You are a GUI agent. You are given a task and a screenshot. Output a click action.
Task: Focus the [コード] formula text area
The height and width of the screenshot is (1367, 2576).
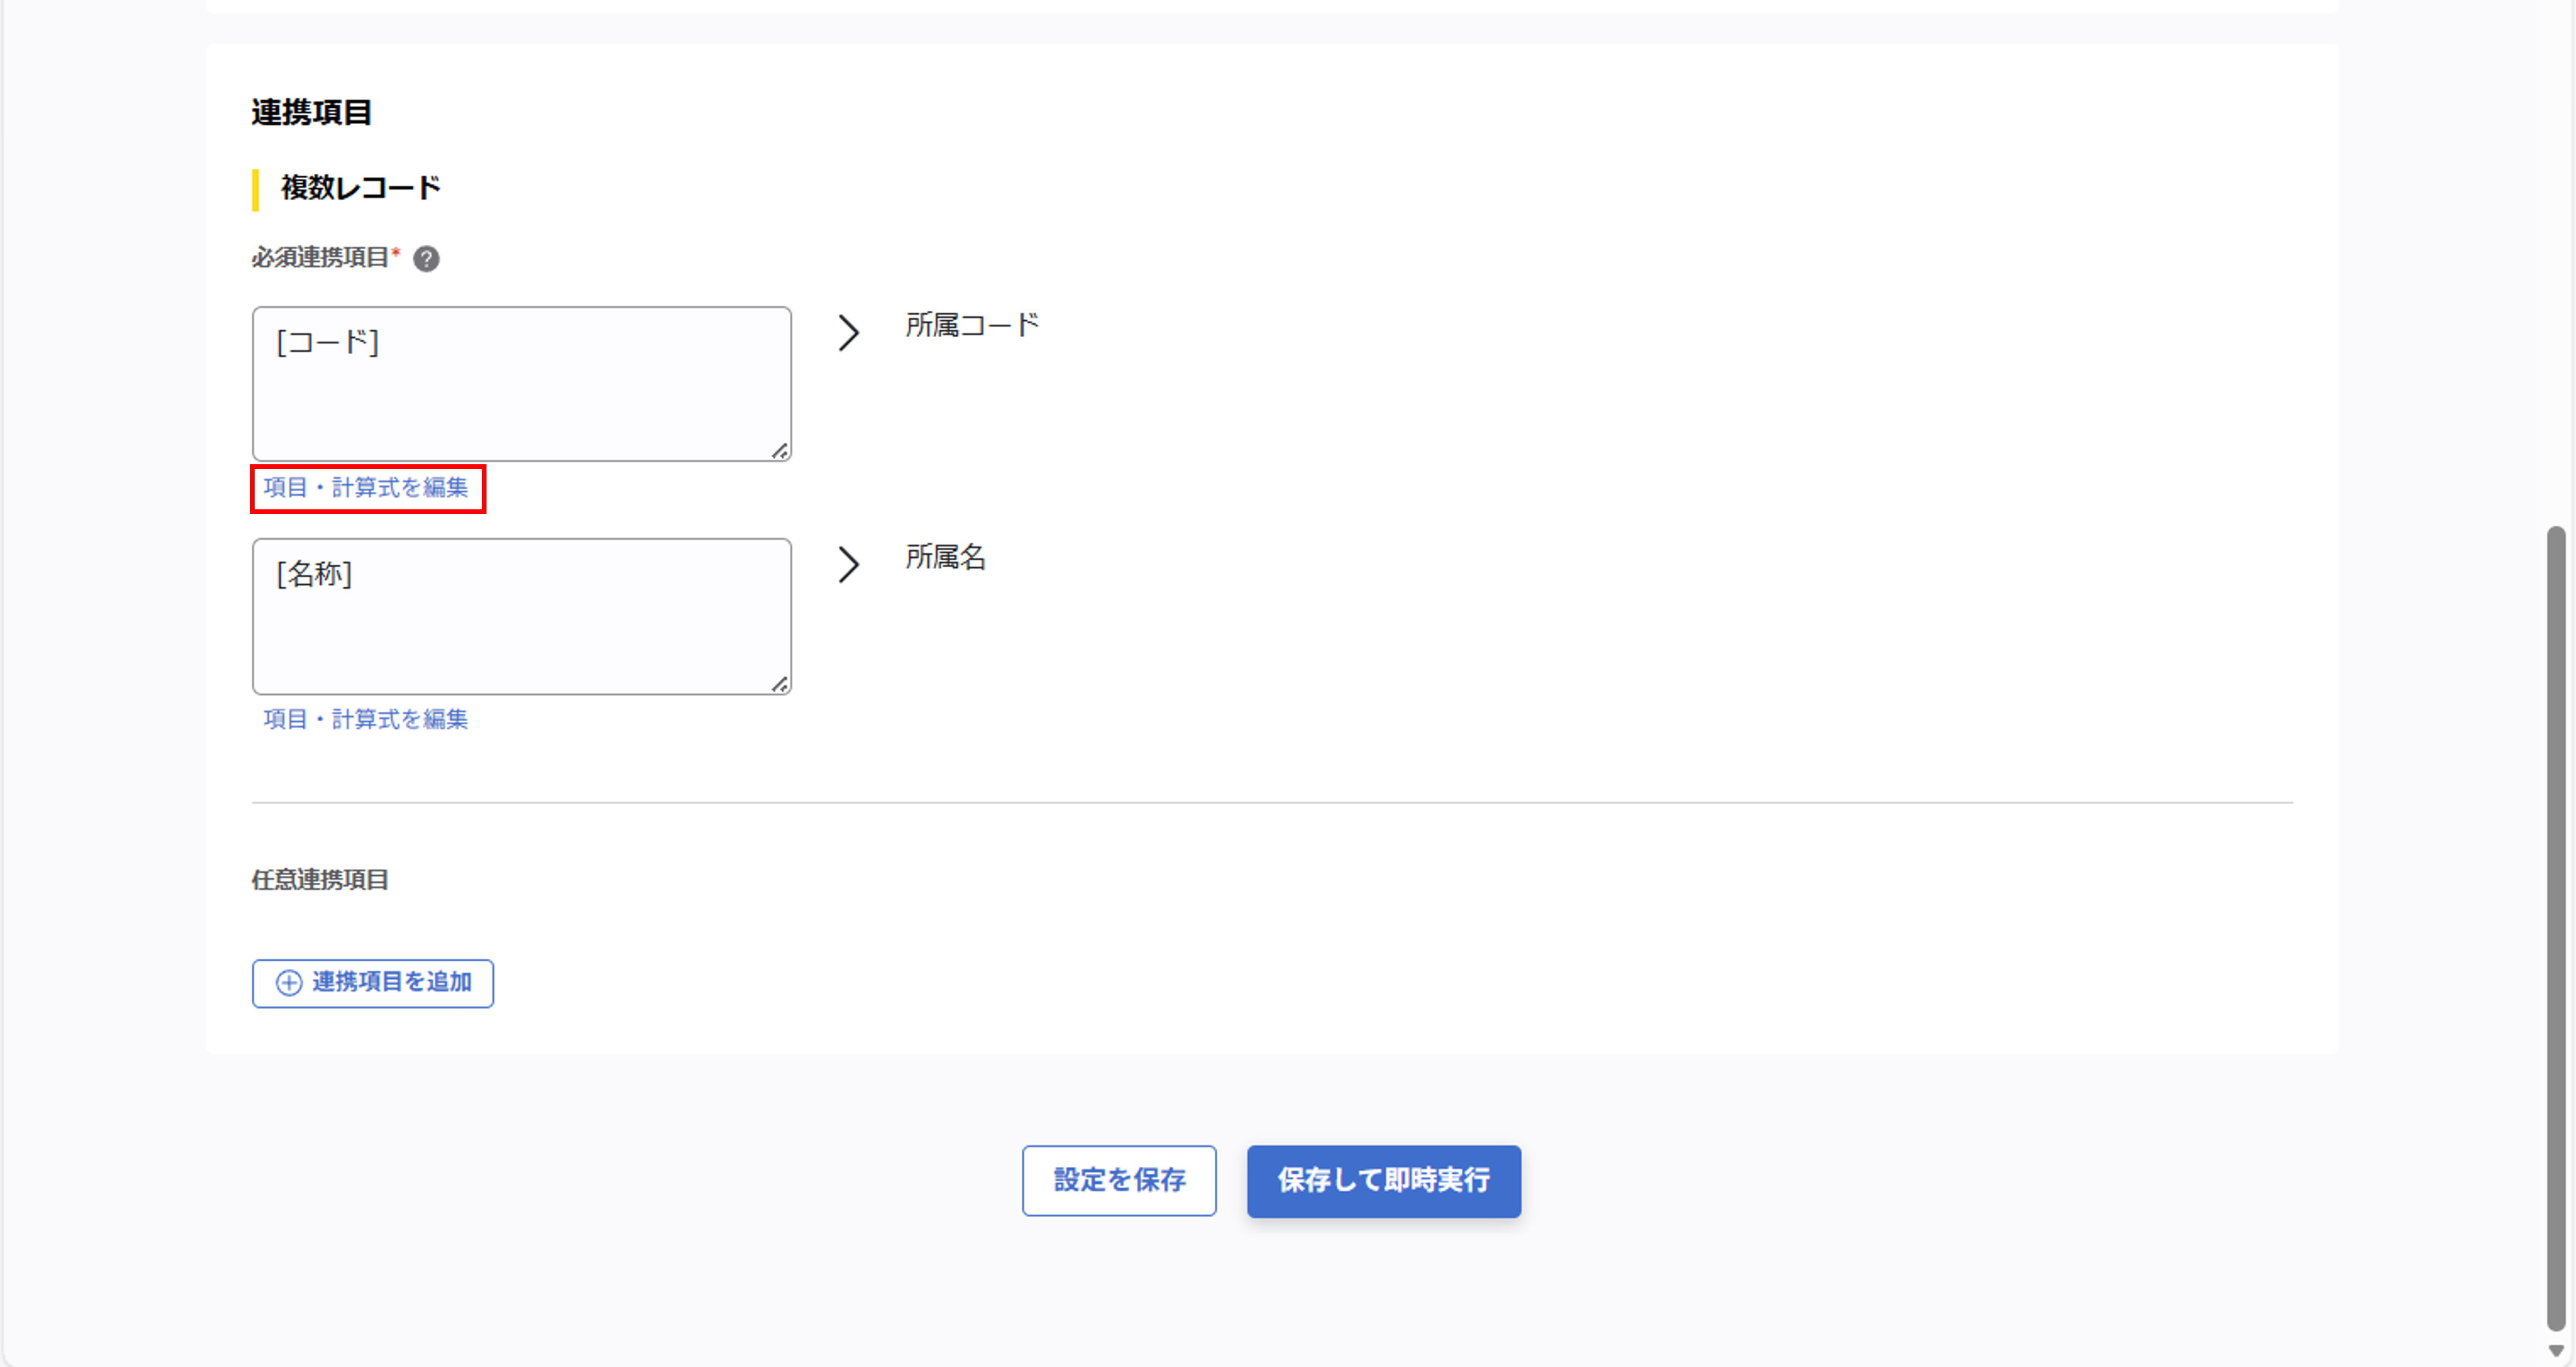pos(521,384)
